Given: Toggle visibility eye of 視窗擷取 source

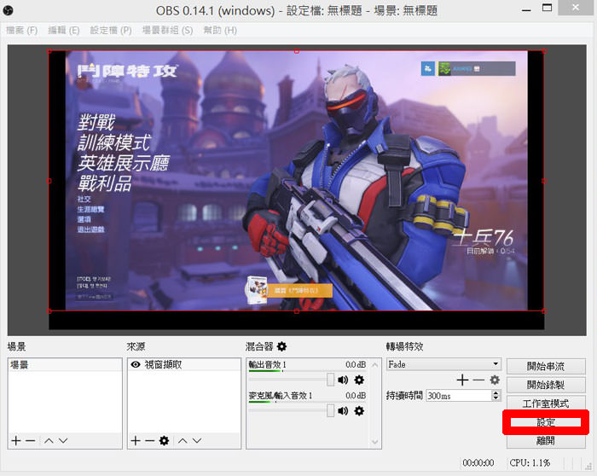Looking at the screenshot, I should tap(135, 364).
